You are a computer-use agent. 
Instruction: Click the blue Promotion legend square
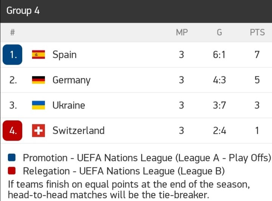coord(12,158)
